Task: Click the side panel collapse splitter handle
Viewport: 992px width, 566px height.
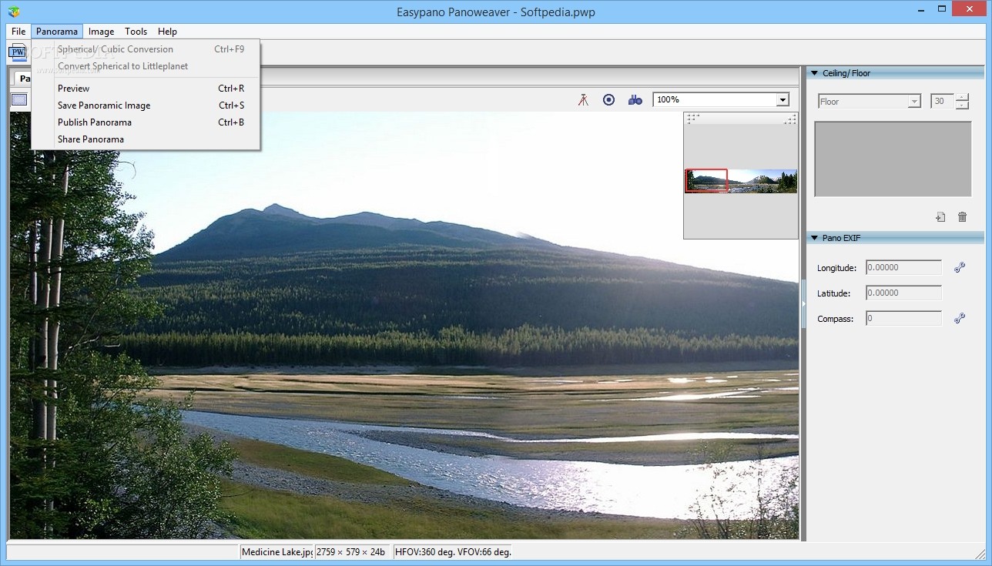Action: click(x=803, y=304)
